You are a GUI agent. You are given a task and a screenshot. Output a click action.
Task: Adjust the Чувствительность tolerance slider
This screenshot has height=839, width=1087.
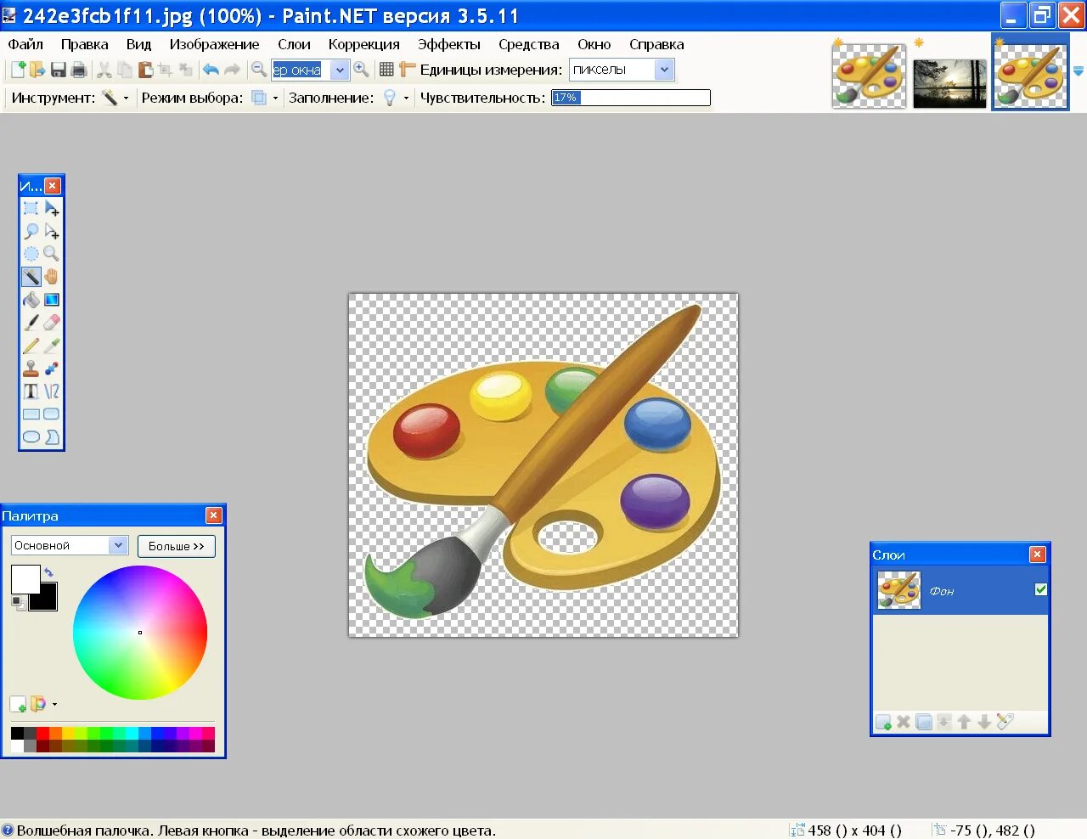click(631, 98)
